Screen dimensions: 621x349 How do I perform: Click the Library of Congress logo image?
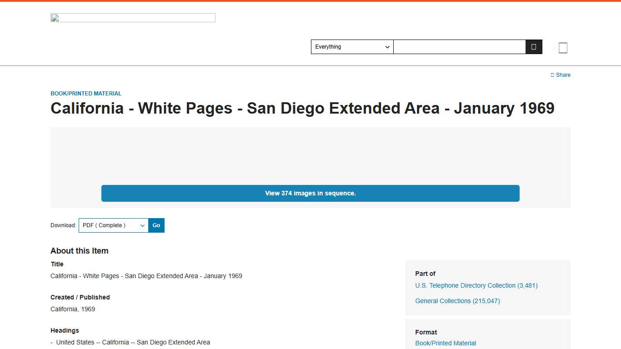pos(133,18)
